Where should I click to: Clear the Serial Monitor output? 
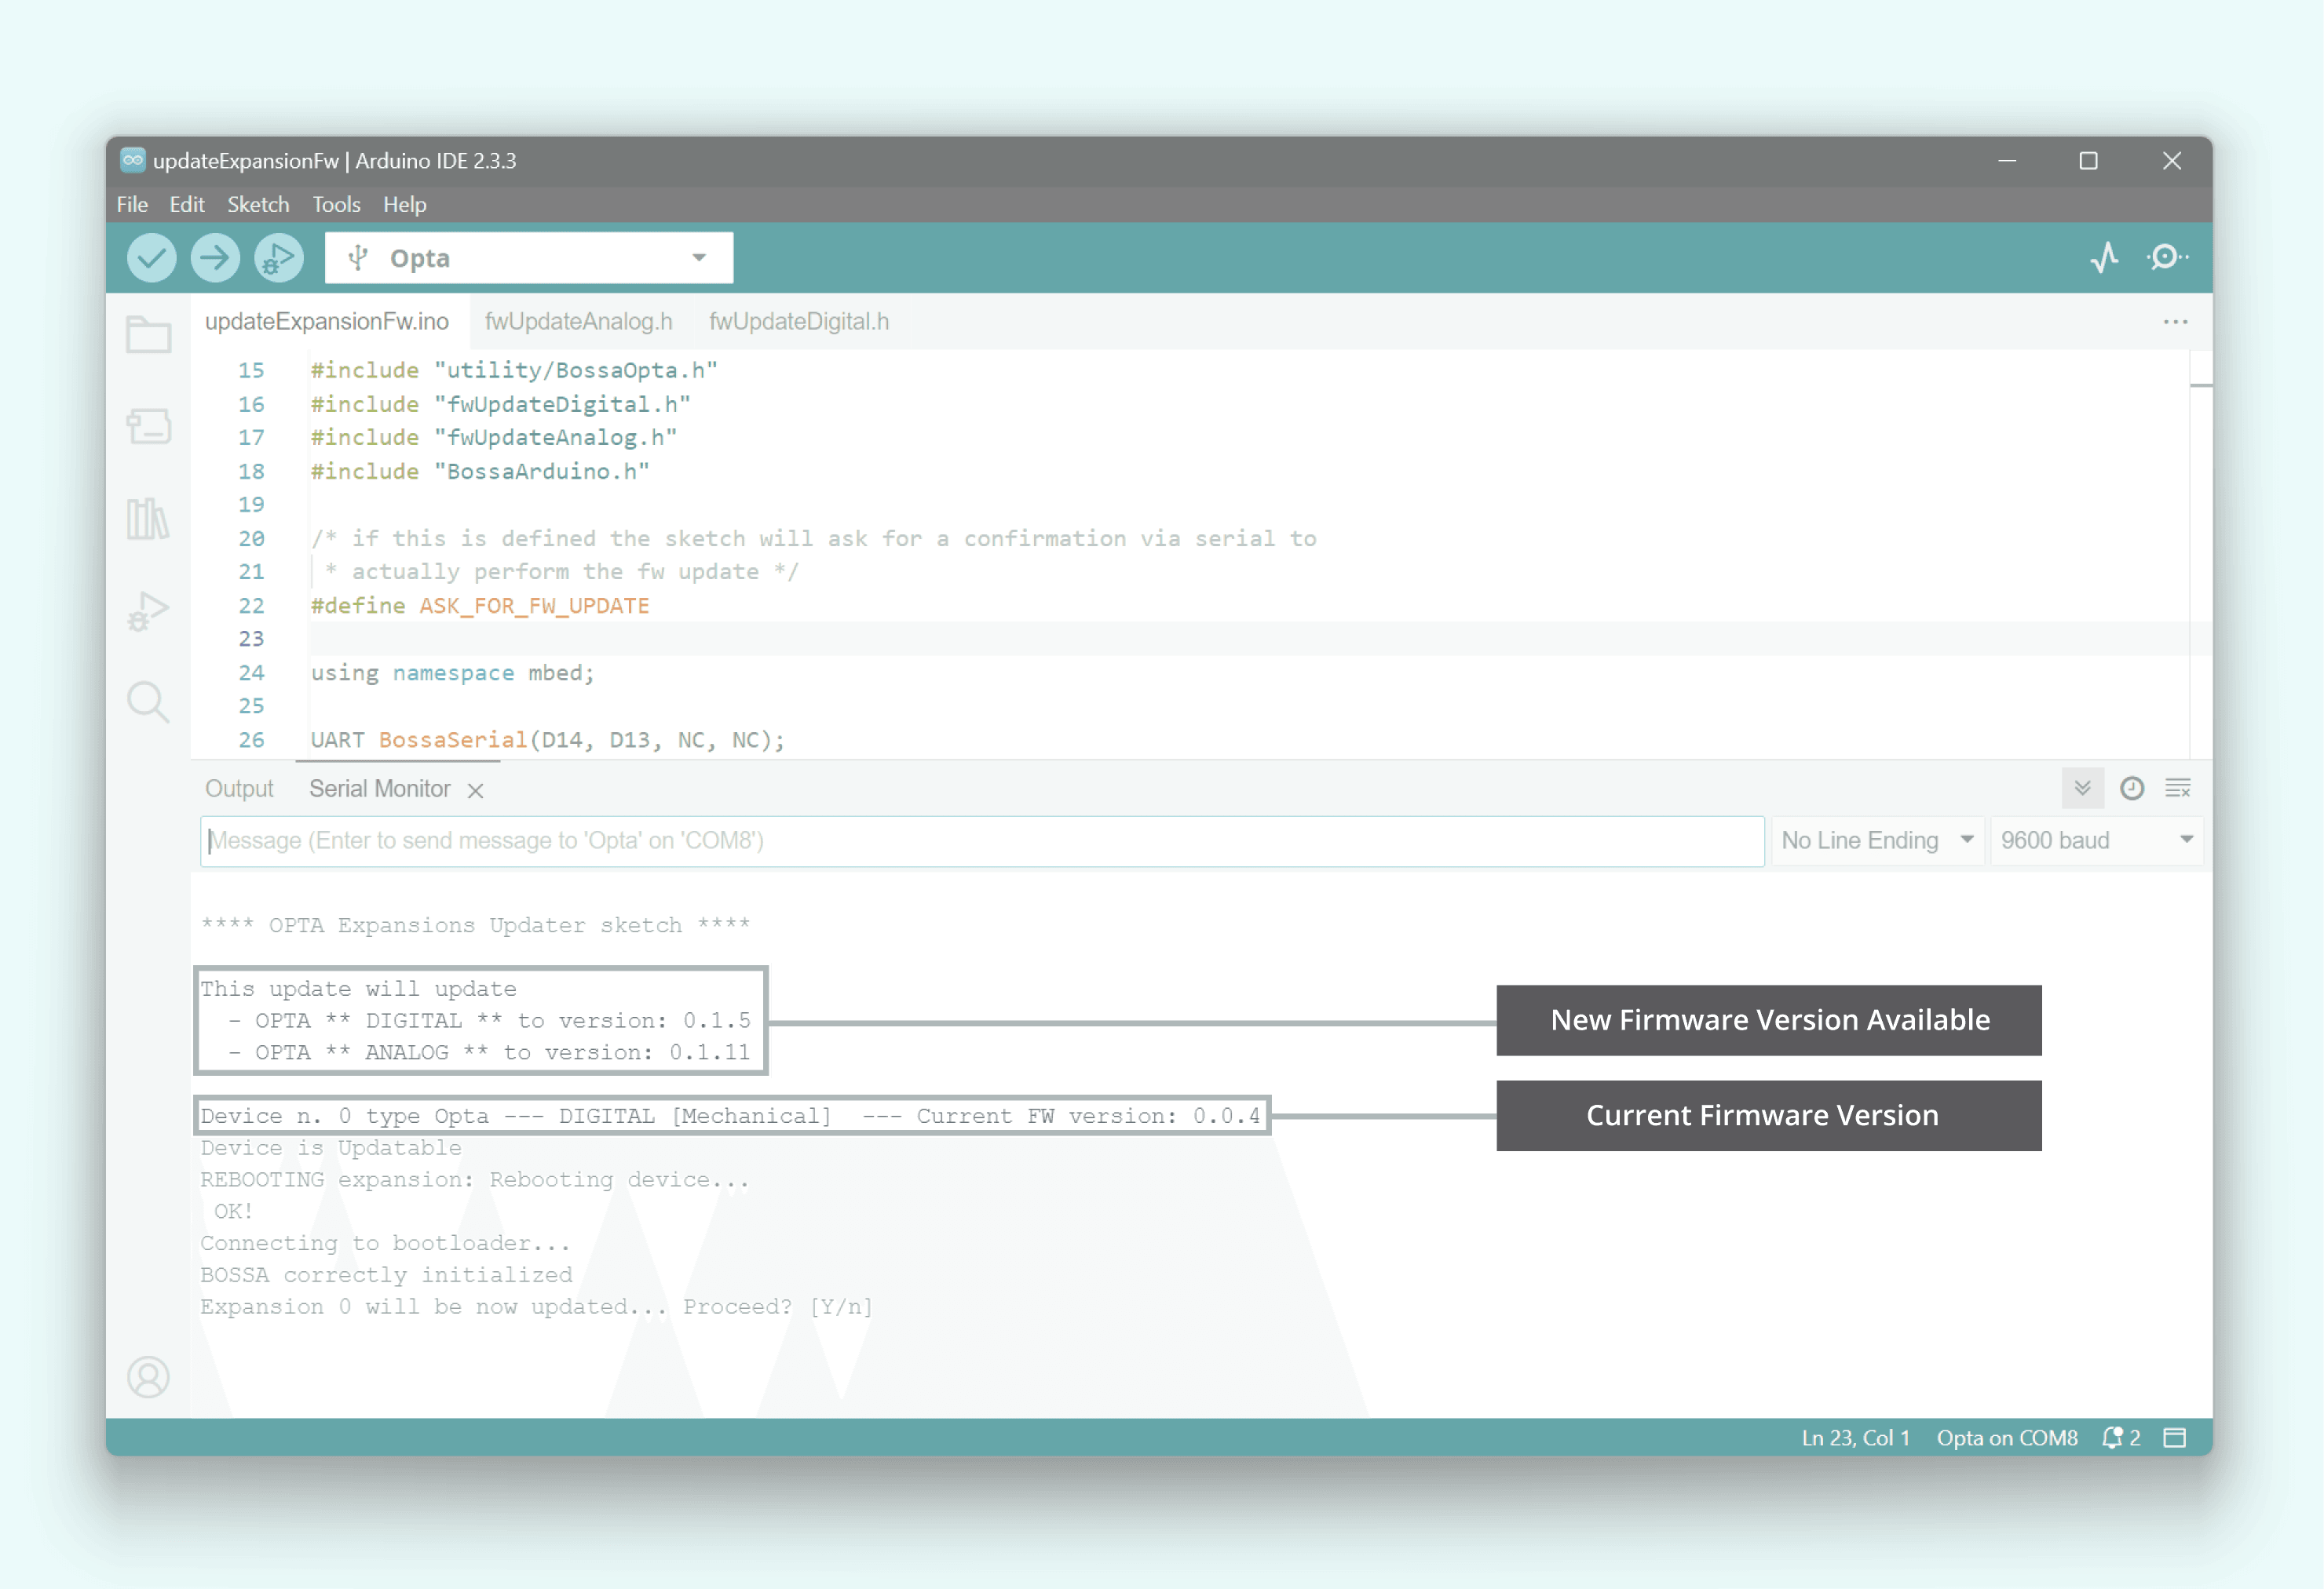pos(2178,789)
